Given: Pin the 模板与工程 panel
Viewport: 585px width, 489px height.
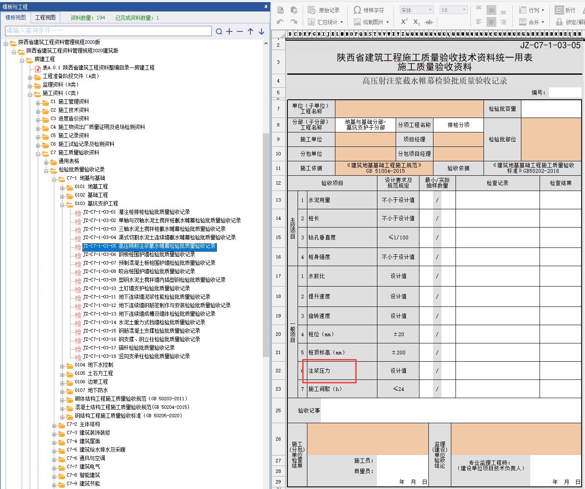Looking at the screenshot, I should tap(266, 6).
